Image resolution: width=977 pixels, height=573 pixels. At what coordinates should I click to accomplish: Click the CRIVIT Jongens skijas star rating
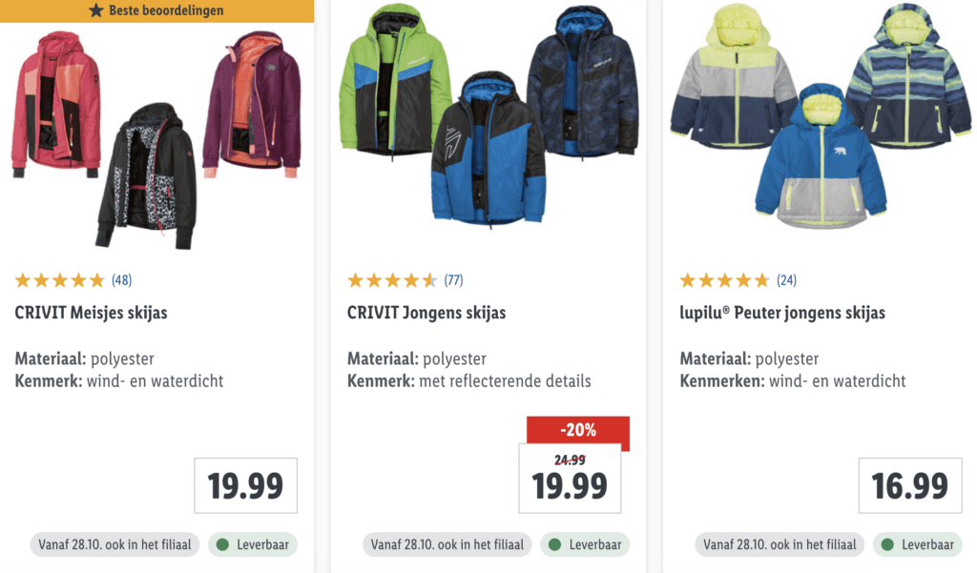click(392, 280)
